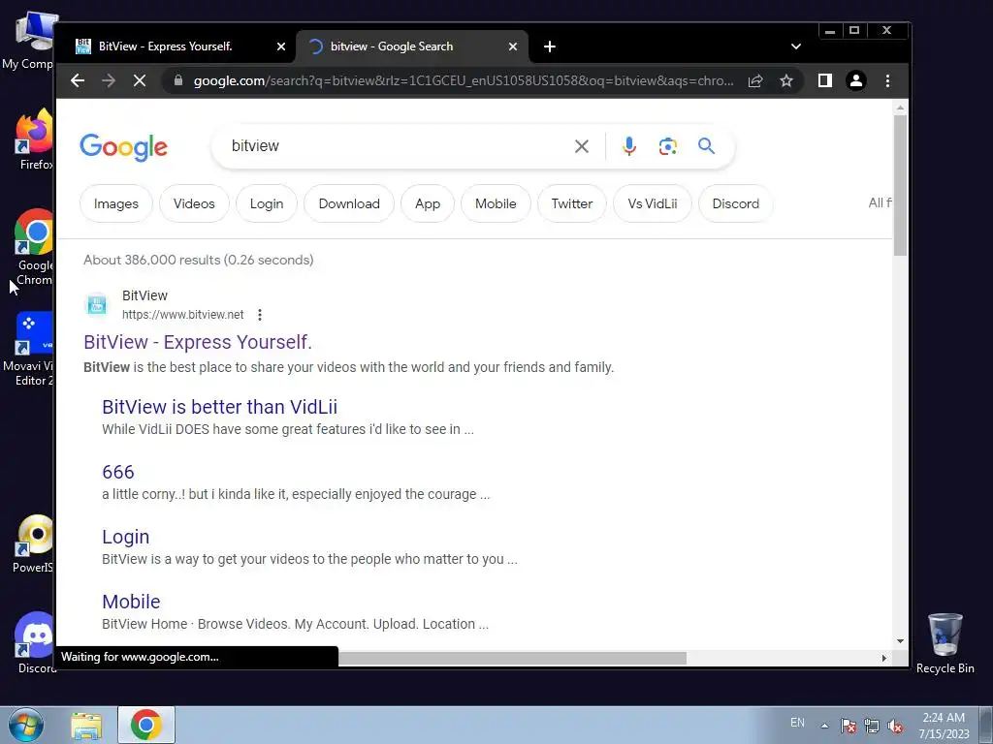Close the bitview - Google Search tab
The width and height of the screenshot is (993, 744).
click(x=513, y=46)
